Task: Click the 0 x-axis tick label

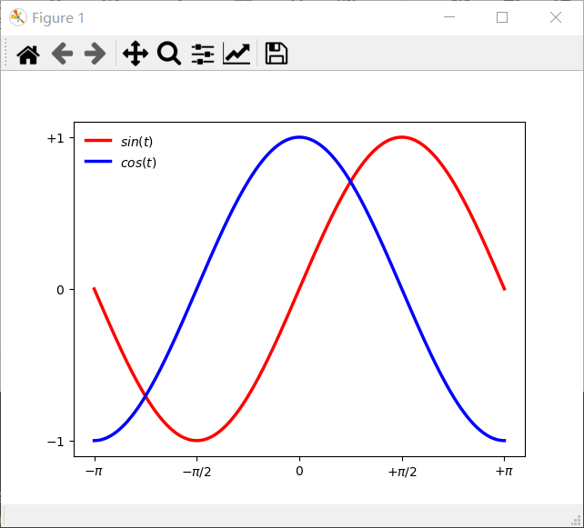Action: point(299,471)
